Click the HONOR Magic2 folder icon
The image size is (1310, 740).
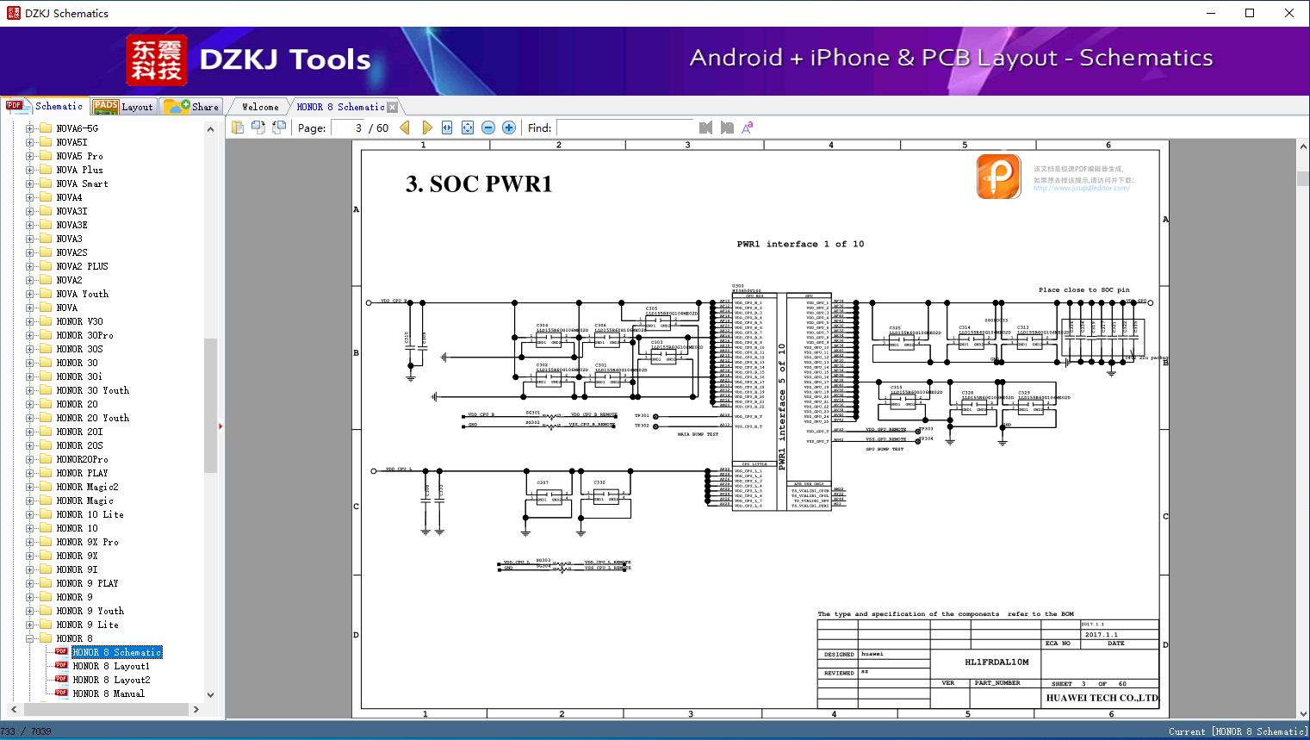(46, 487)
